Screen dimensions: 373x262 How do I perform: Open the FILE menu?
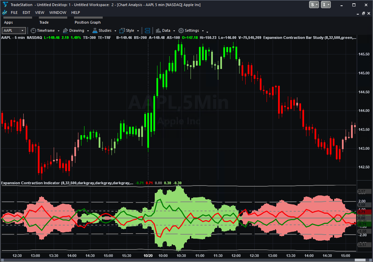pos(14,13)
